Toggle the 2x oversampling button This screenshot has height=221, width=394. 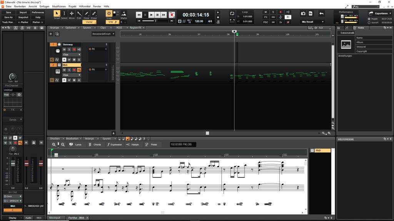point(280,22)
